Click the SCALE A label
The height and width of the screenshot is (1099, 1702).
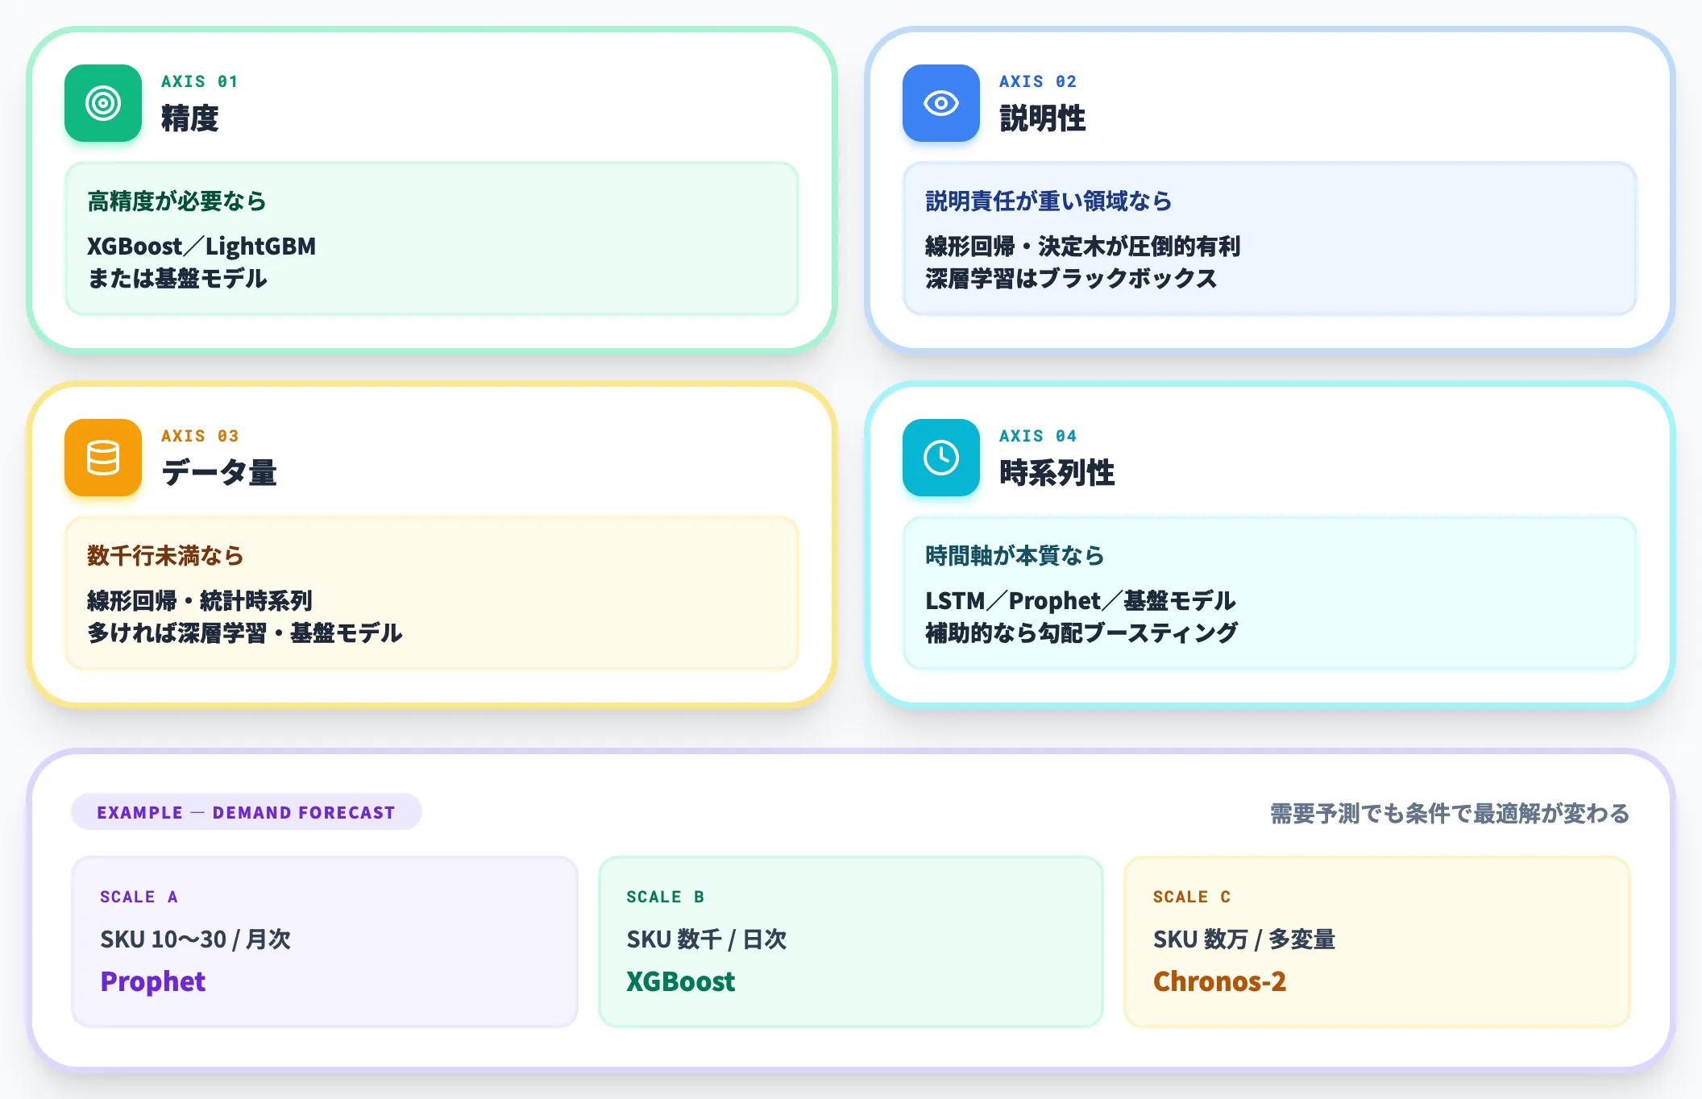[139, 897]
